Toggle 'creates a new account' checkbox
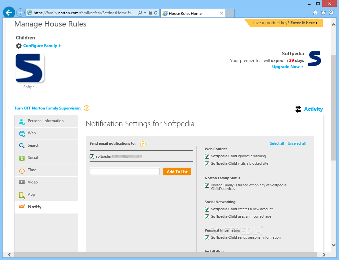The image size is (339, 260). click(207, 209)
